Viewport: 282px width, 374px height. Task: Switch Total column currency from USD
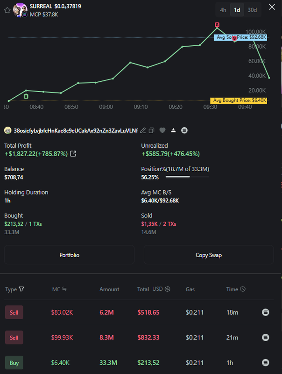(168, 289)
